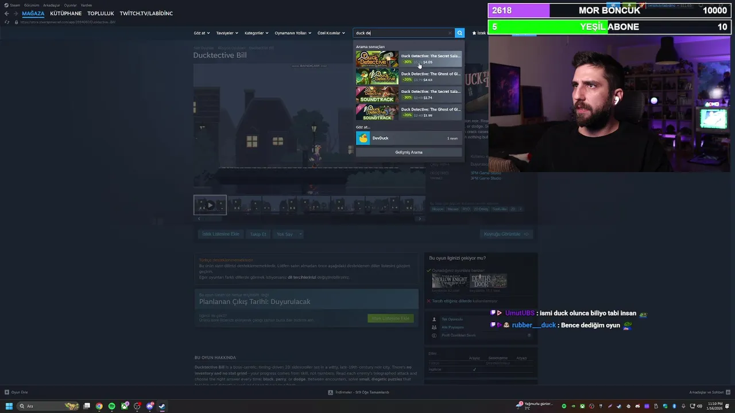The width and height of the screenshot is (735, 413).
Task: Open the DevDuck developer result
Action: pyautogui.click(x=409, y=138)
